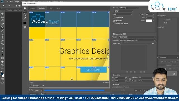
Task: Open the Metadata Copyright and Contact Info dropdown
Action: (137, 40)
